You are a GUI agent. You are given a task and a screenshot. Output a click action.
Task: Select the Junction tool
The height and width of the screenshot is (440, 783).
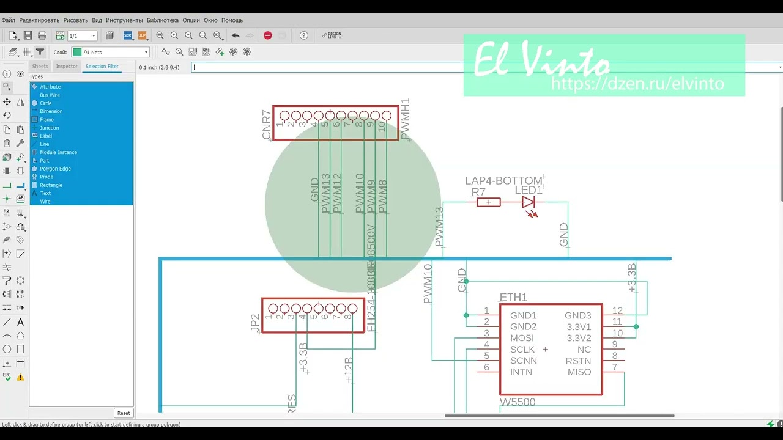pyautogui.click(x=7, y=199)
